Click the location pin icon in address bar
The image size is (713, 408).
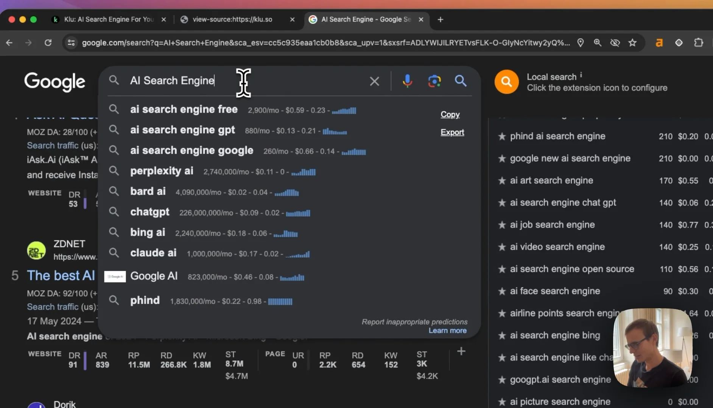pos(581,43)
